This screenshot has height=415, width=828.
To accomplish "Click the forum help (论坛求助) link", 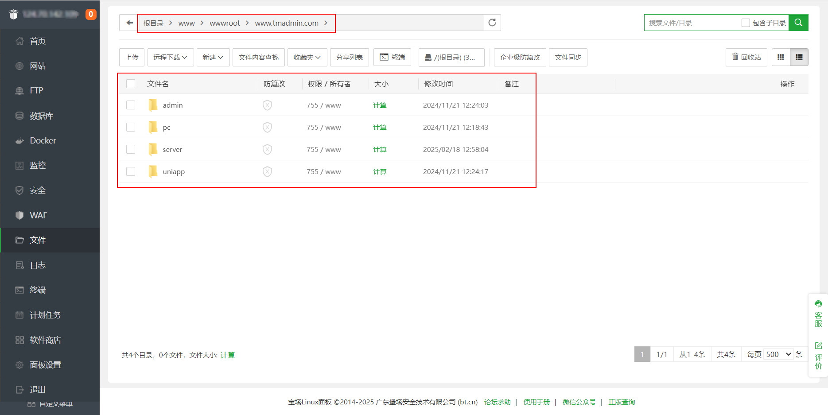I will point(497,402).
